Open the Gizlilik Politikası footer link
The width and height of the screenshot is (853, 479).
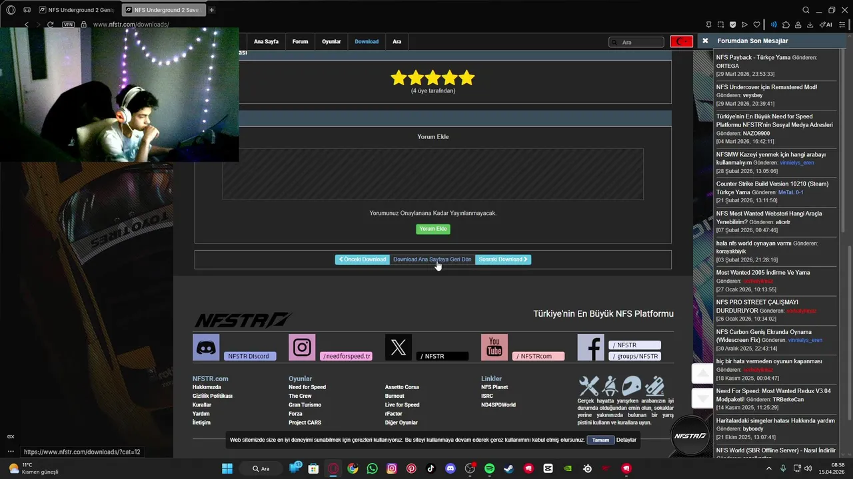click(213, 396)
